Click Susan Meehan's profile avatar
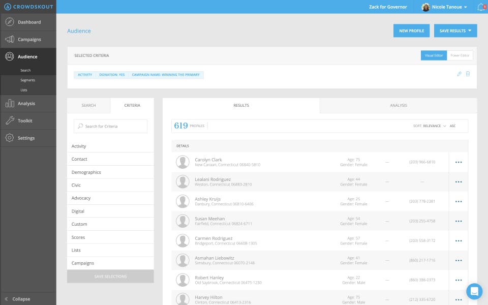Image resolution: width=488 pixels, height=305 pixels. 182,221
